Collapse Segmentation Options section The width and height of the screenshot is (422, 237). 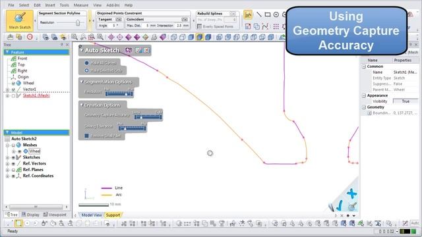pos(82,82)
